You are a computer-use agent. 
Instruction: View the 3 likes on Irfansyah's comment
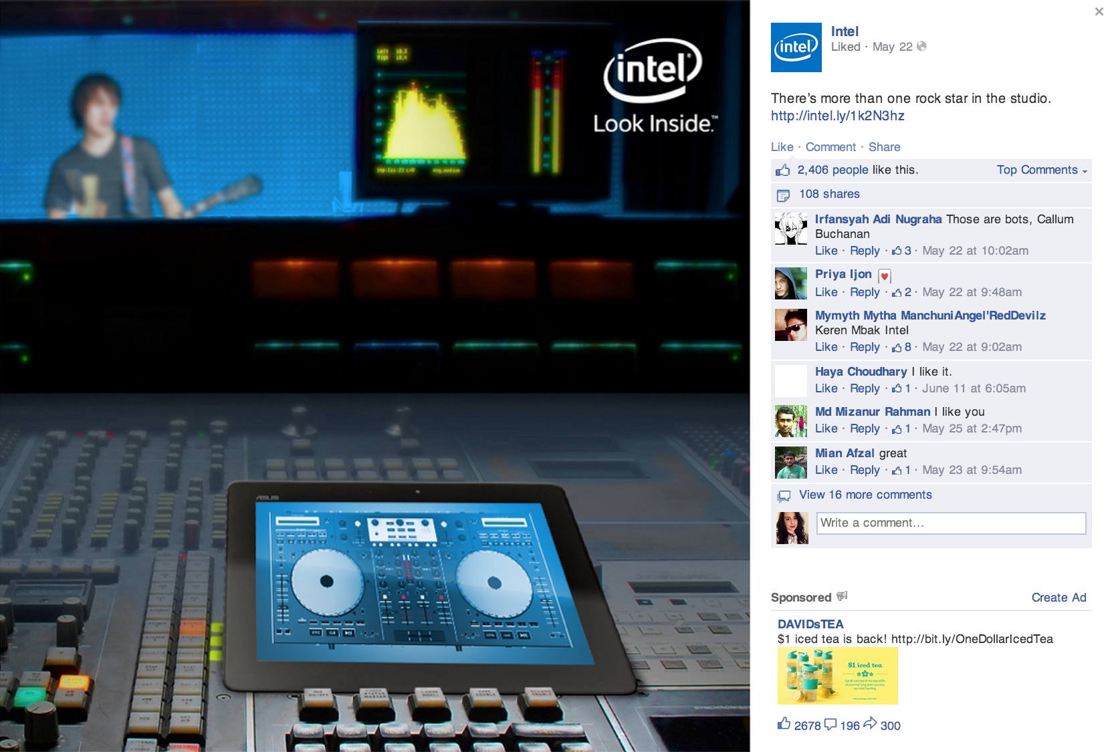(x=901, y=251)
